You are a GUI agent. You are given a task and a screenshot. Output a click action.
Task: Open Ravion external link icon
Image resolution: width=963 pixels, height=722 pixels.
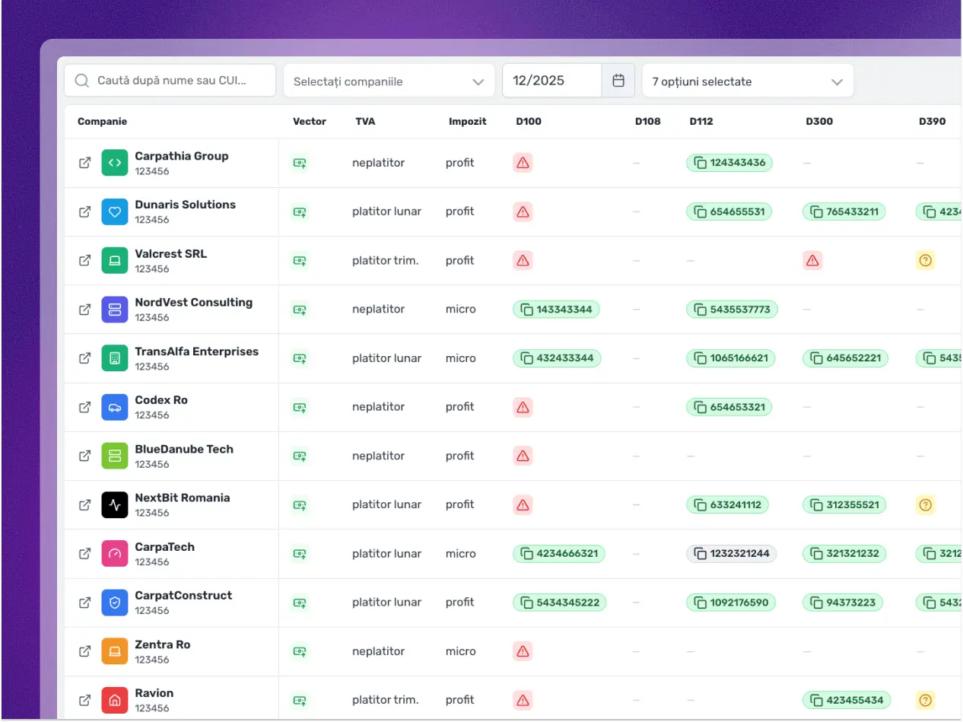pos(85,700)
